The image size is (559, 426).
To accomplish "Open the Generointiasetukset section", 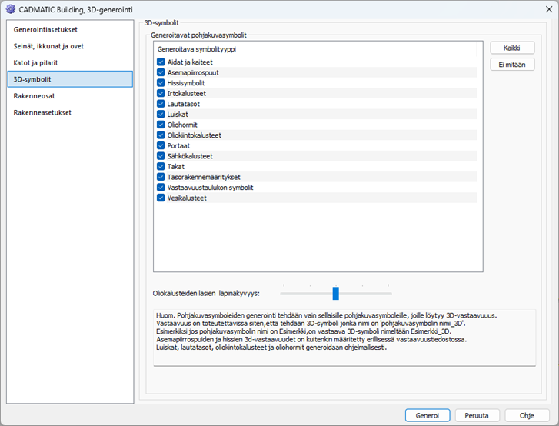I will click(45, 29).
